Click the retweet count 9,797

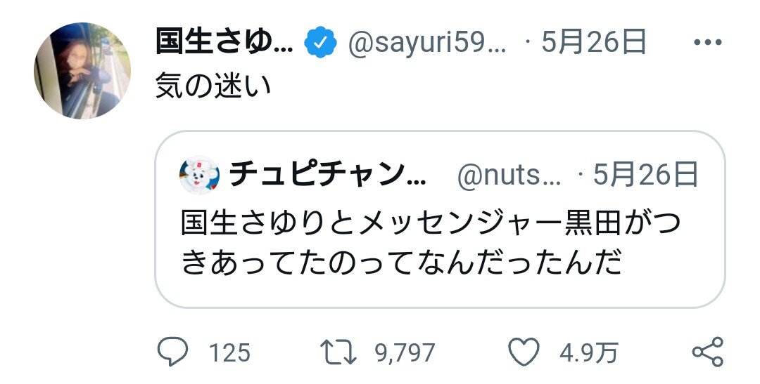[404, 352]
